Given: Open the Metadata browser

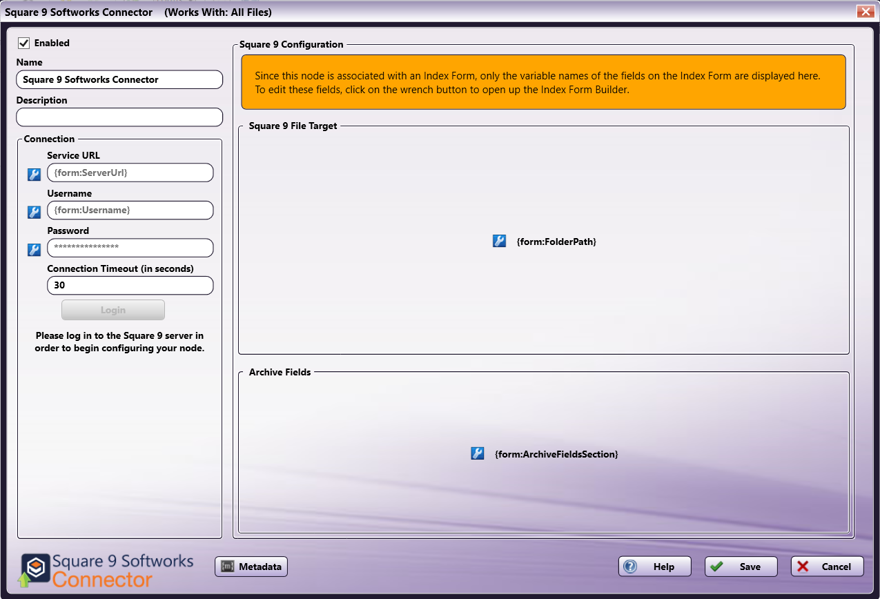Looking at the screenshot, I should [251, 567].
